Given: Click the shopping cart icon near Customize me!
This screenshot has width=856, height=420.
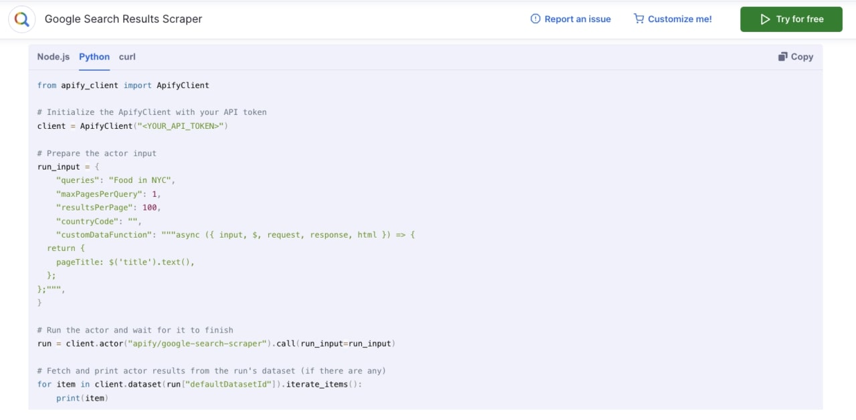Looking at the screenshot, I should pos(639,19).
